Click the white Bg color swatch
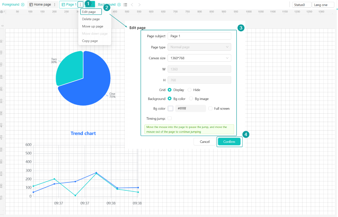 point(170,108)
